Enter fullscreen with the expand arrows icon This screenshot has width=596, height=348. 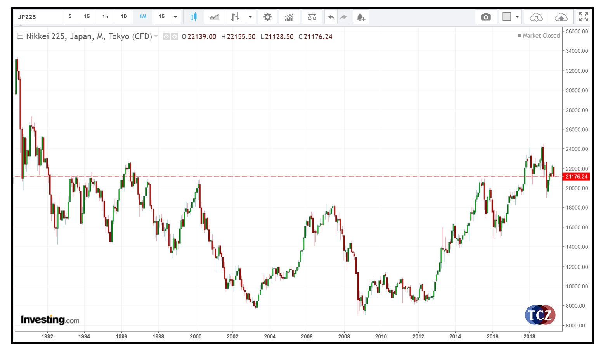coord(584,17)
